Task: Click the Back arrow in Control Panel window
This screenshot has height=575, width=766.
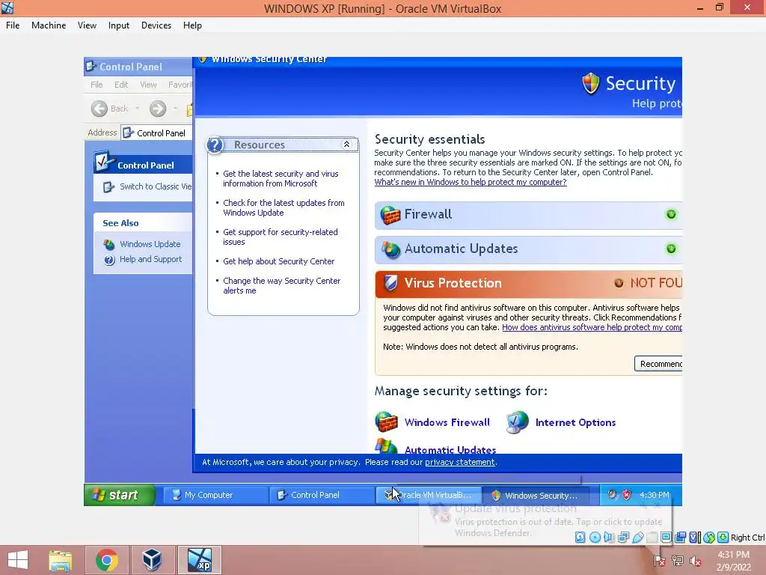Action: click(x=99, y=109)
